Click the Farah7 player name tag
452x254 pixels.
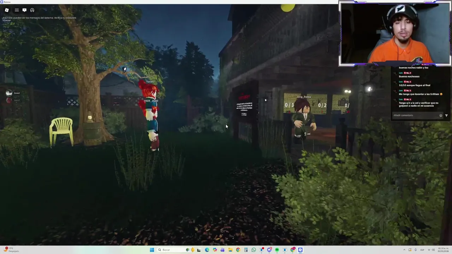[150, 82]
